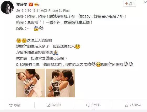This screenshot has width=147, height=112.
Task: Open first photo of sister kissing baby
Action: point(31,83)
